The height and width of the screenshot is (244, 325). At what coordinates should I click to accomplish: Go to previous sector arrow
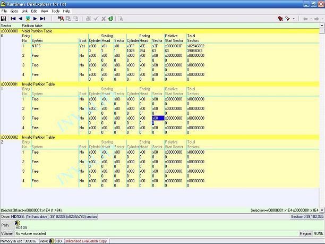pyautogui.click(x=21, y=19)
